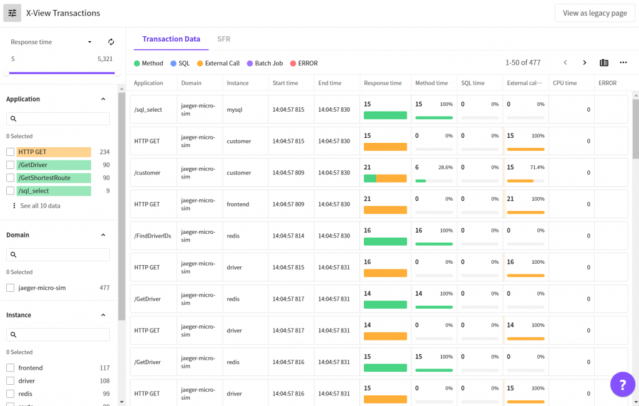Click See all 10 data link
This screenshot has height=406, width=639.
point(41,206)
